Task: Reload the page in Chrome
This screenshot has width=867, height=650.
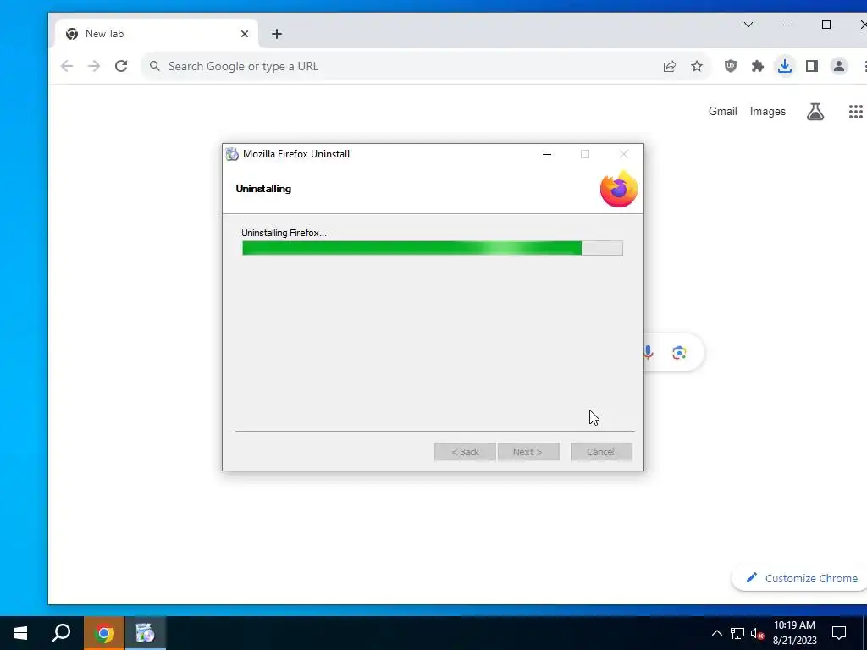Action: [x=121, y=66]
